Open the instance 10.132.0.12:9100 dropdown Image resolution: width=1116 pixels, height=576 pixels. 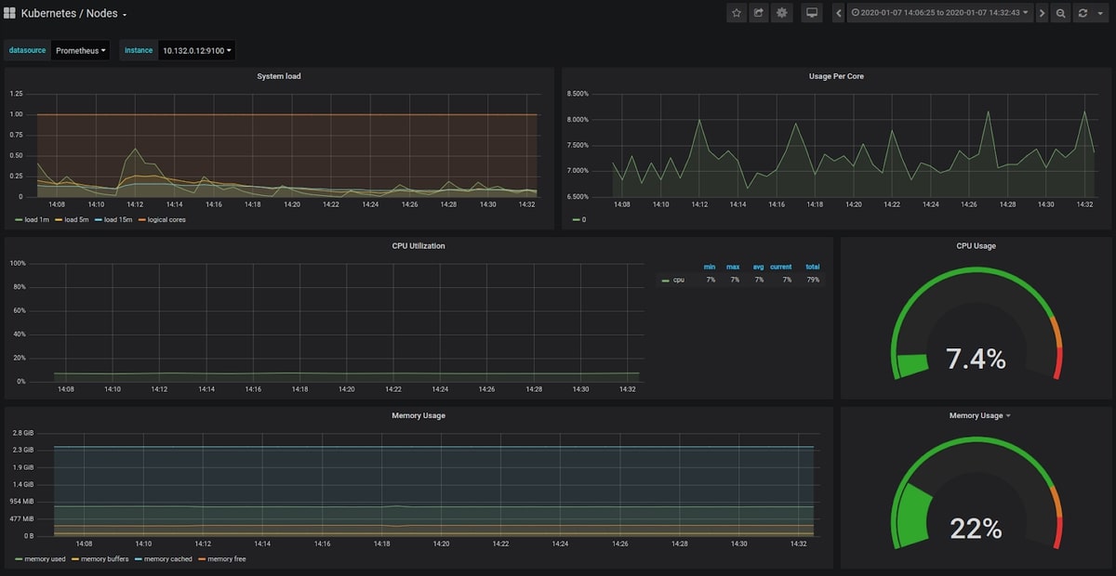point(195,50)
